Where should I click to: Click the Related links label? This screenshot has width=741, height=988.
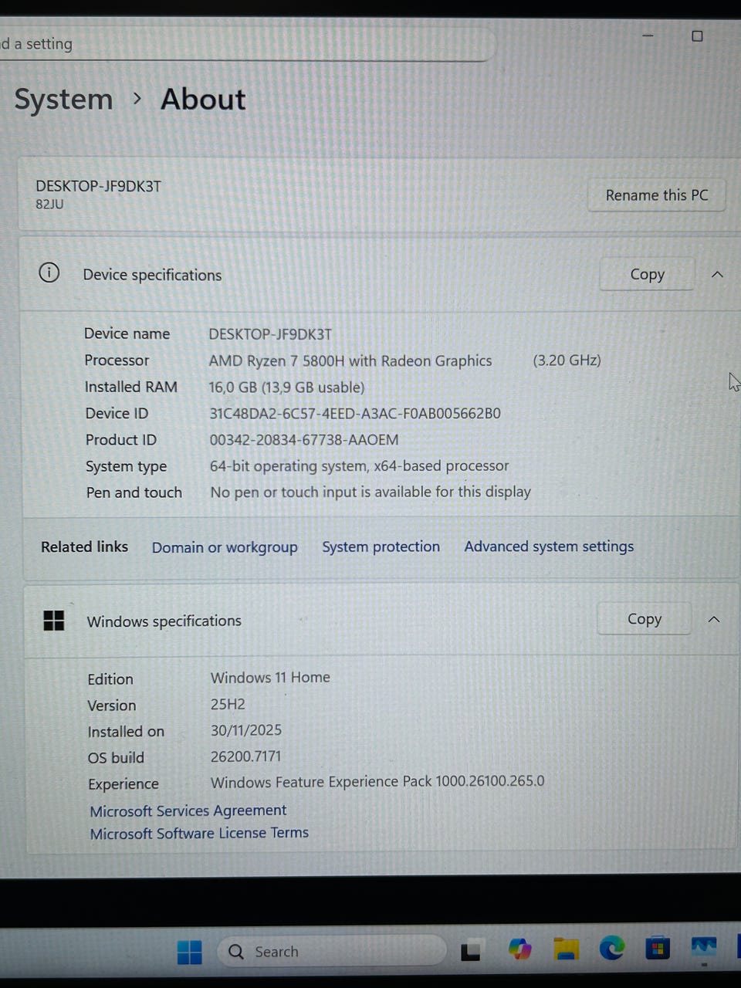(84, 546)
